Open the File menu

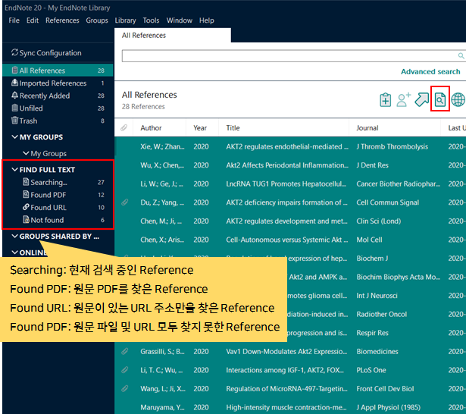(x=14, y=20)
